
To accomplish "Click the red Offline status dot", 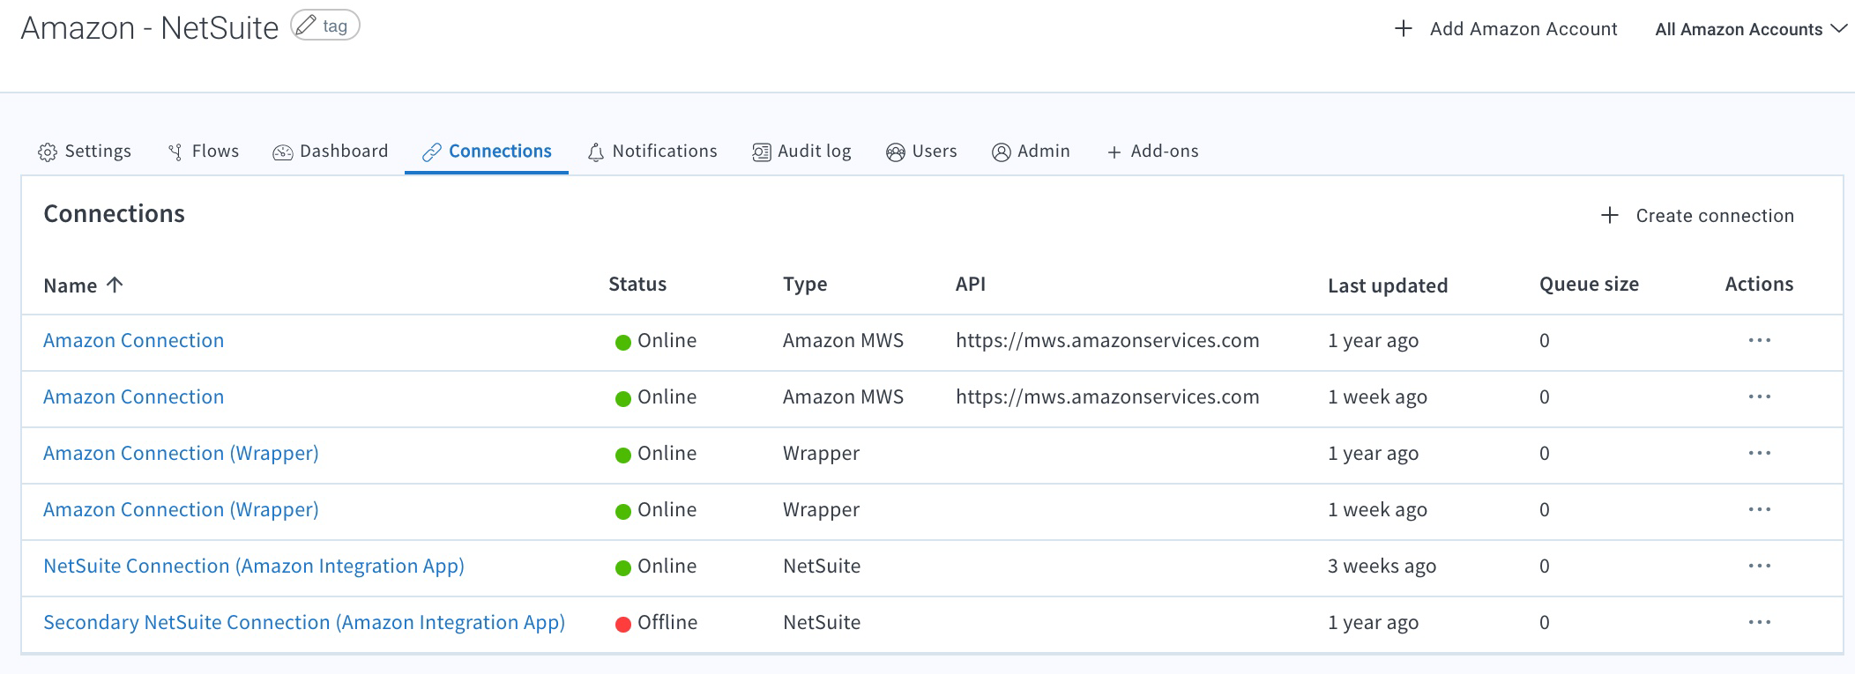I will click(623, 625).
